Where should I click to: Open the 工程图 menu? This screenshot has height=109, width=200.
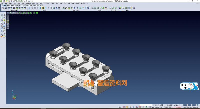(52, 3)
